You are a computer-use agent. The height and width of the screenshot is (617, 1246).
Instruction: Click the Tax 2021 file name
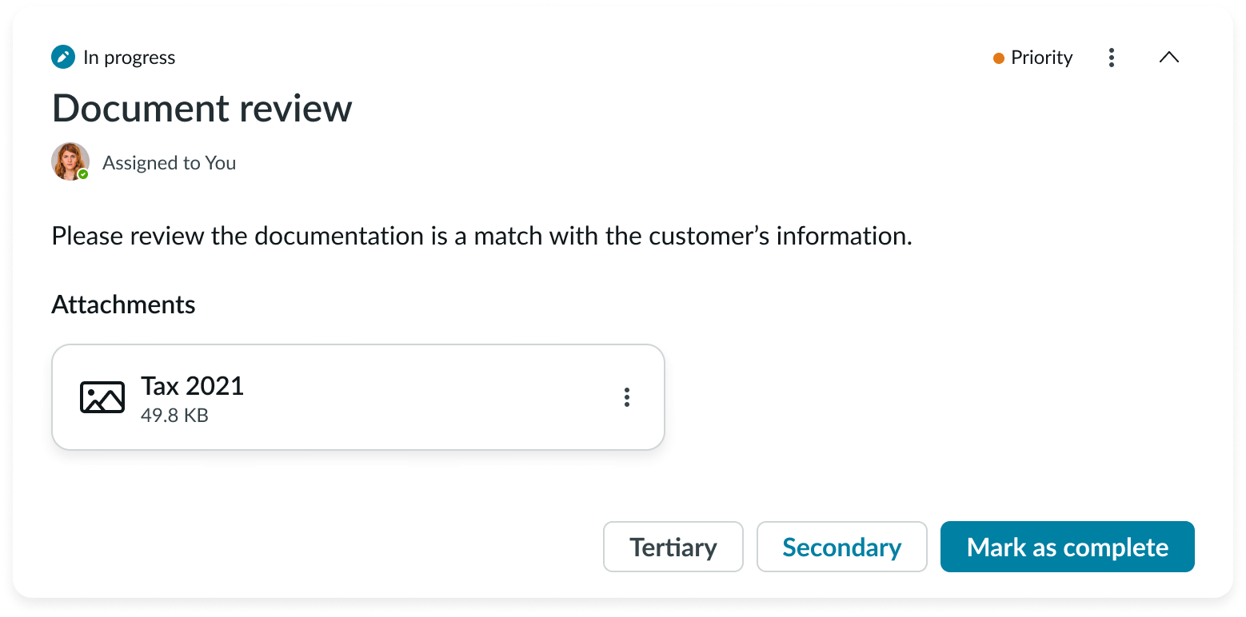192,386
